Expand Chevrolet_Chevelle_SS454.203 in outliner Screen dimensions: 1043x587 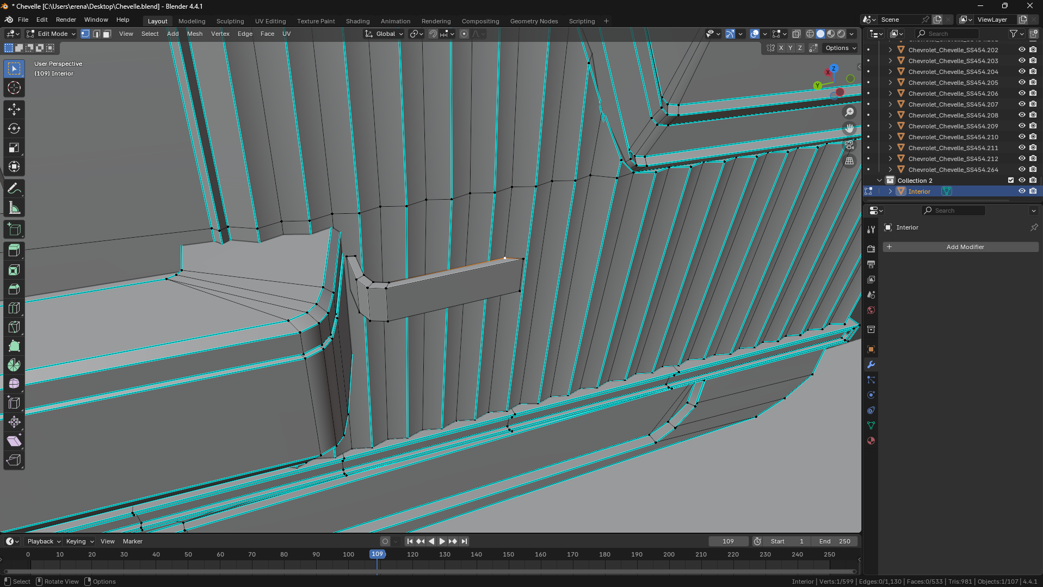pyautogui.click(x=890, y=60)
